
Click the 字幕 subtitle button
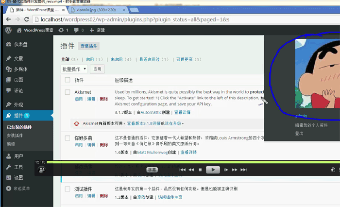pyautogui.click(x=152, y=170)
